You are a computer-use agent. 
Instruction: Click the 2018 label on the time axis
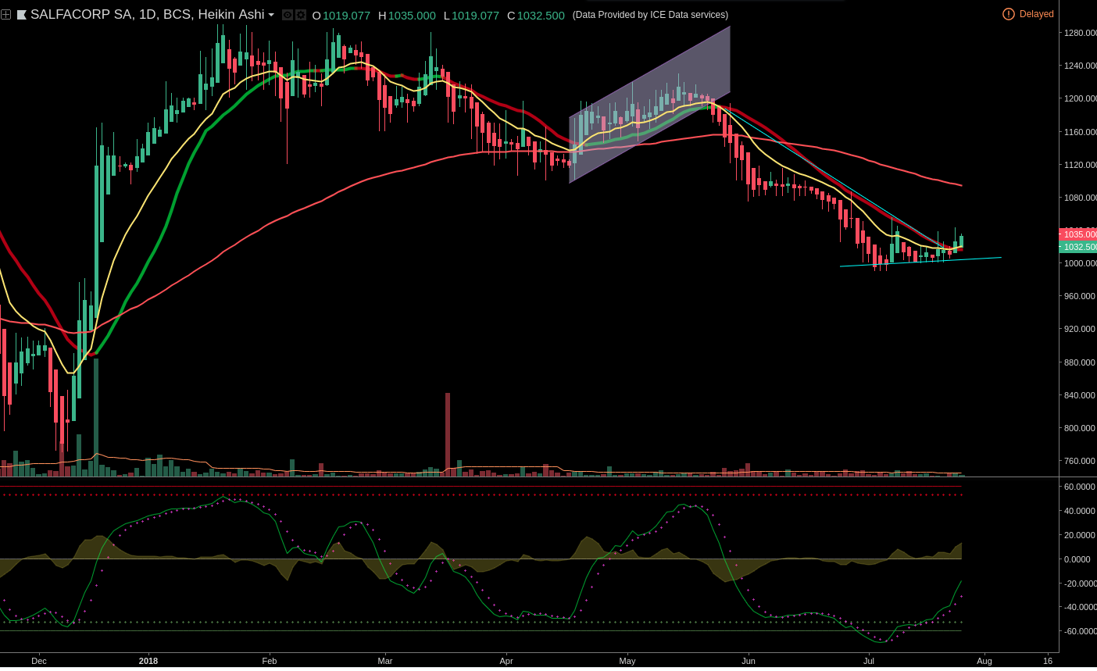tap(148, 661)
